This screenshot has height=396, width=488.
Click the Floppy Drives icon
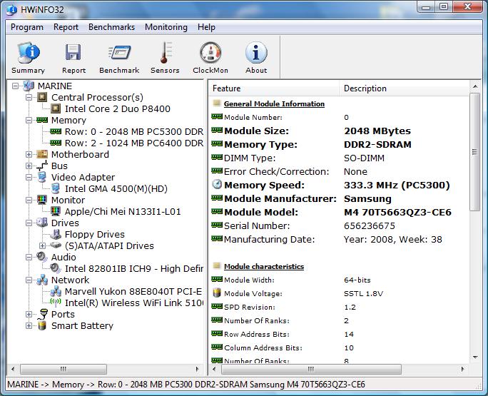point(56,234)
